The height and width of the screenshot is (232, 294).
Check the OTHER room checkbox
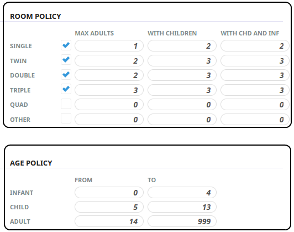point(66,118)
